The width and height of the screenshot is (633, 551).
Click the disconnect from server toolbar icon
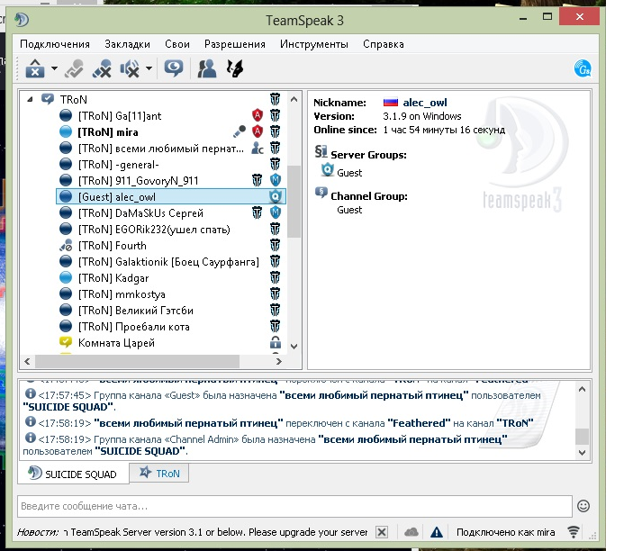pos(35,68)
